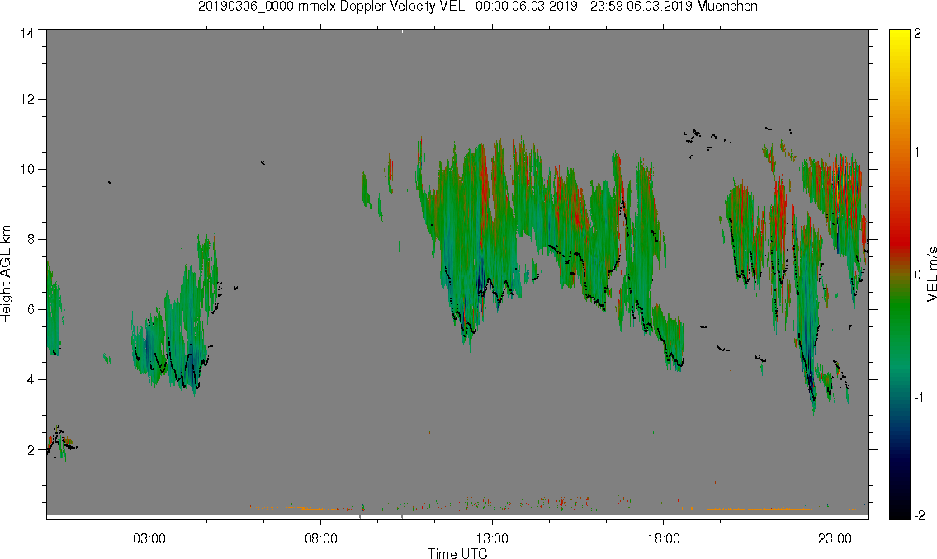Click the 10 km height tick label
The width and height of the screenshot is (937, 559).
click(x=27, y=169)
